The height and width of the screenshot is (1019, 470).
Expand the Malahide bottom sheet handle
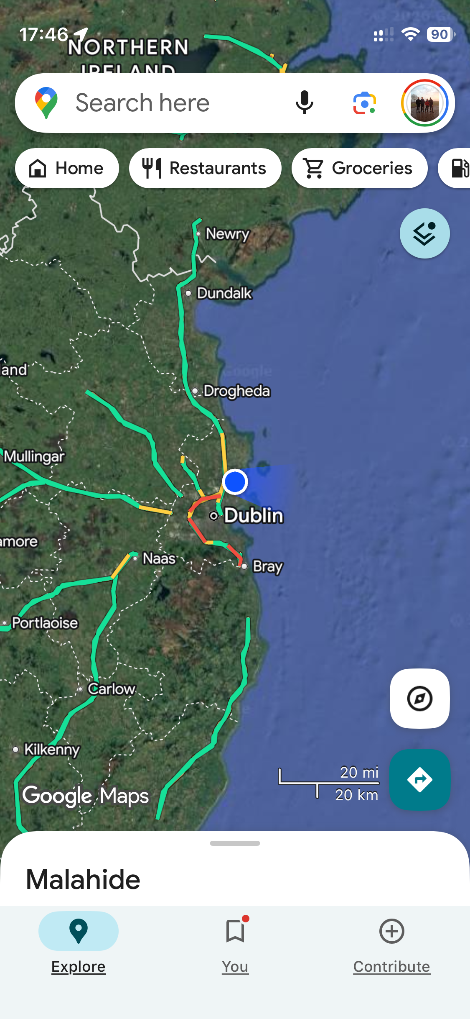coord(235,843)
